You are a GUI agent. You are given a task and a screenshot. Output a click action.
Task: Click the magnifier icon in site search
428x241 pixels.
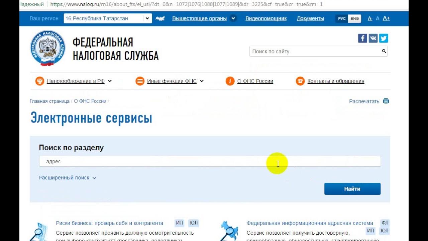pyautogui.click(x=384, y=51)
